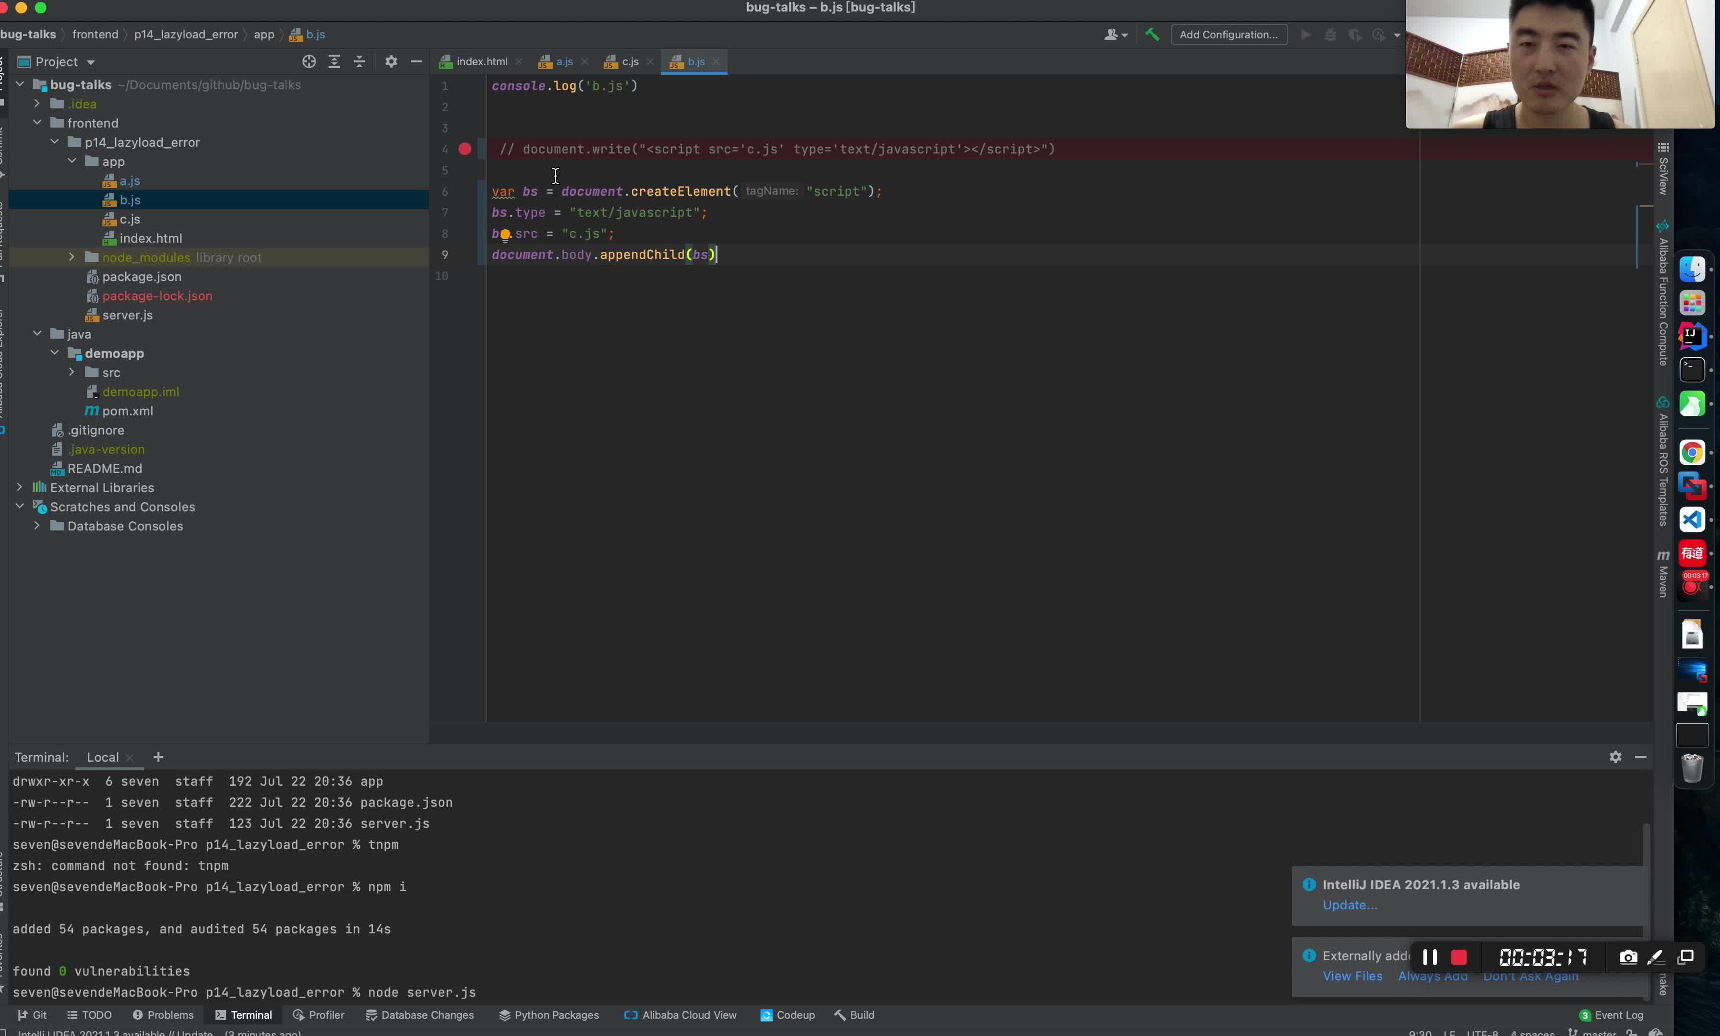Open the Problems tool window tab
1720x1036 pixels.
coord(163,1015)
